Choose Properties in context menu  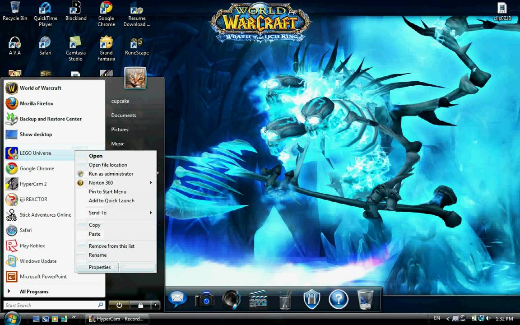coord(116,267)
